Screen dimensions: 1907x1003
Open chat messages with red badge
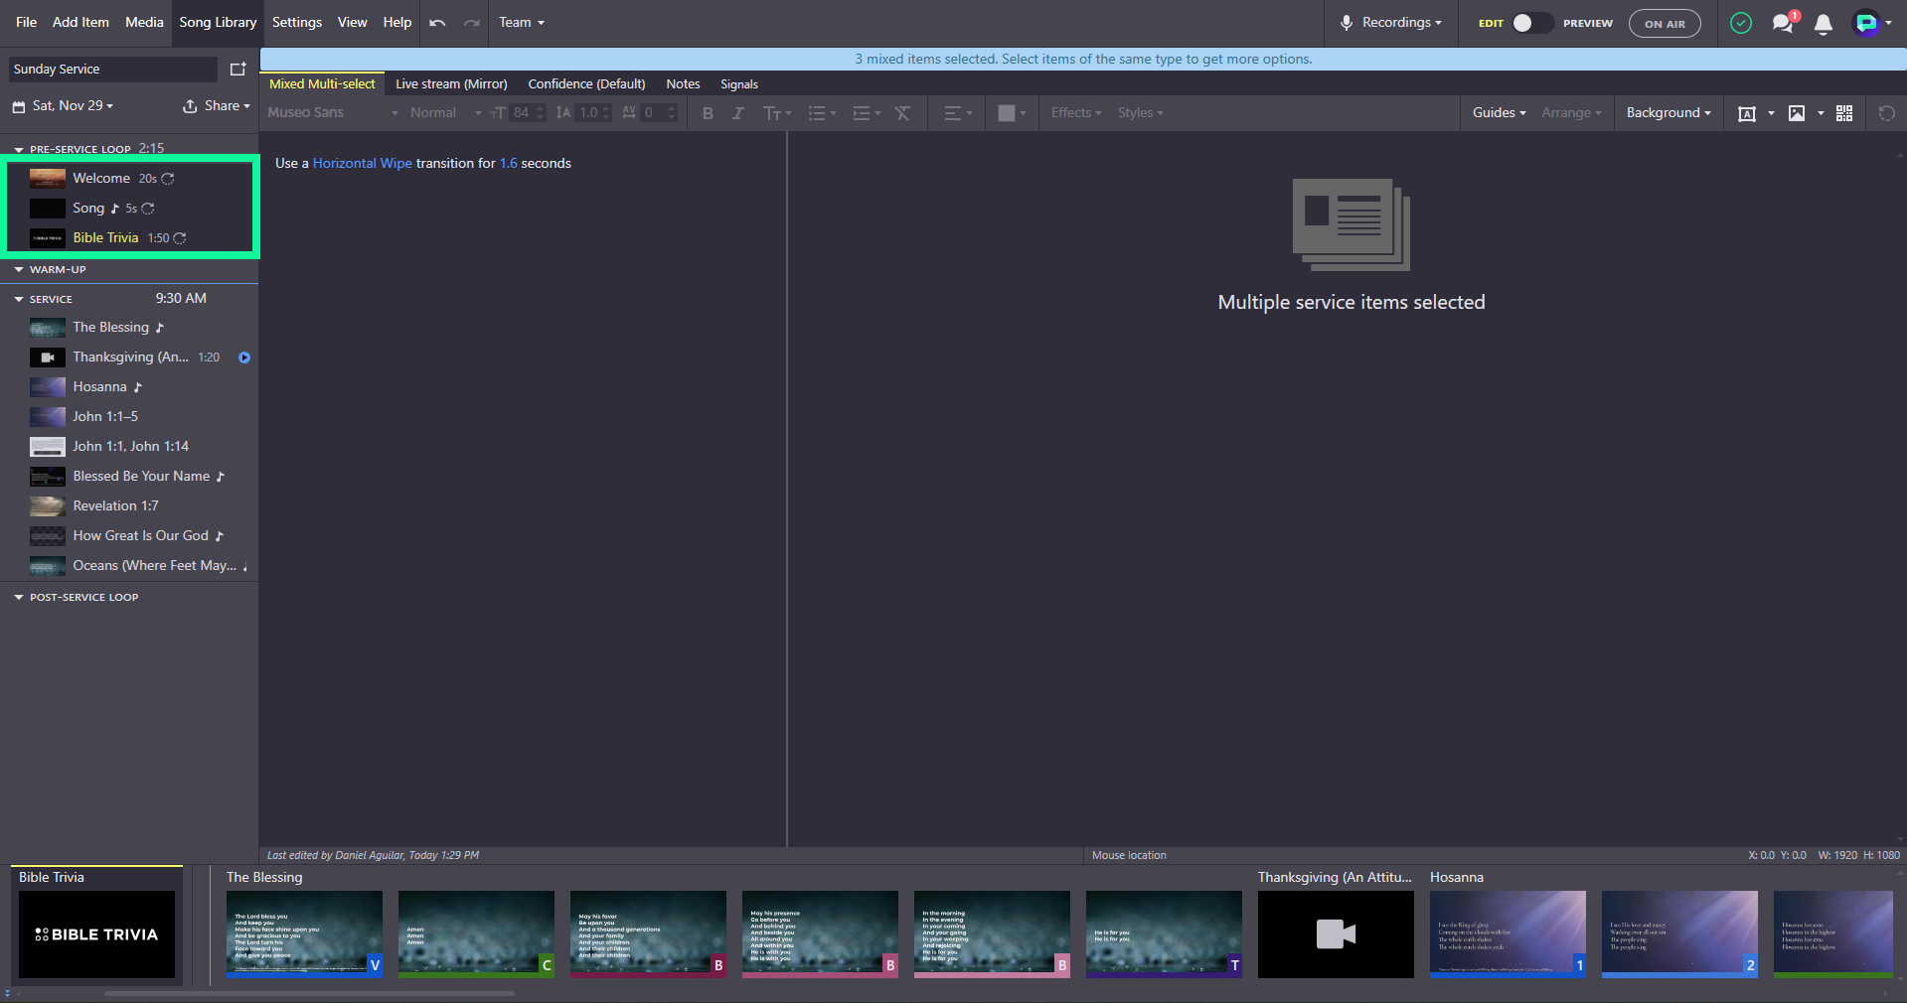tap(1785, 23)
